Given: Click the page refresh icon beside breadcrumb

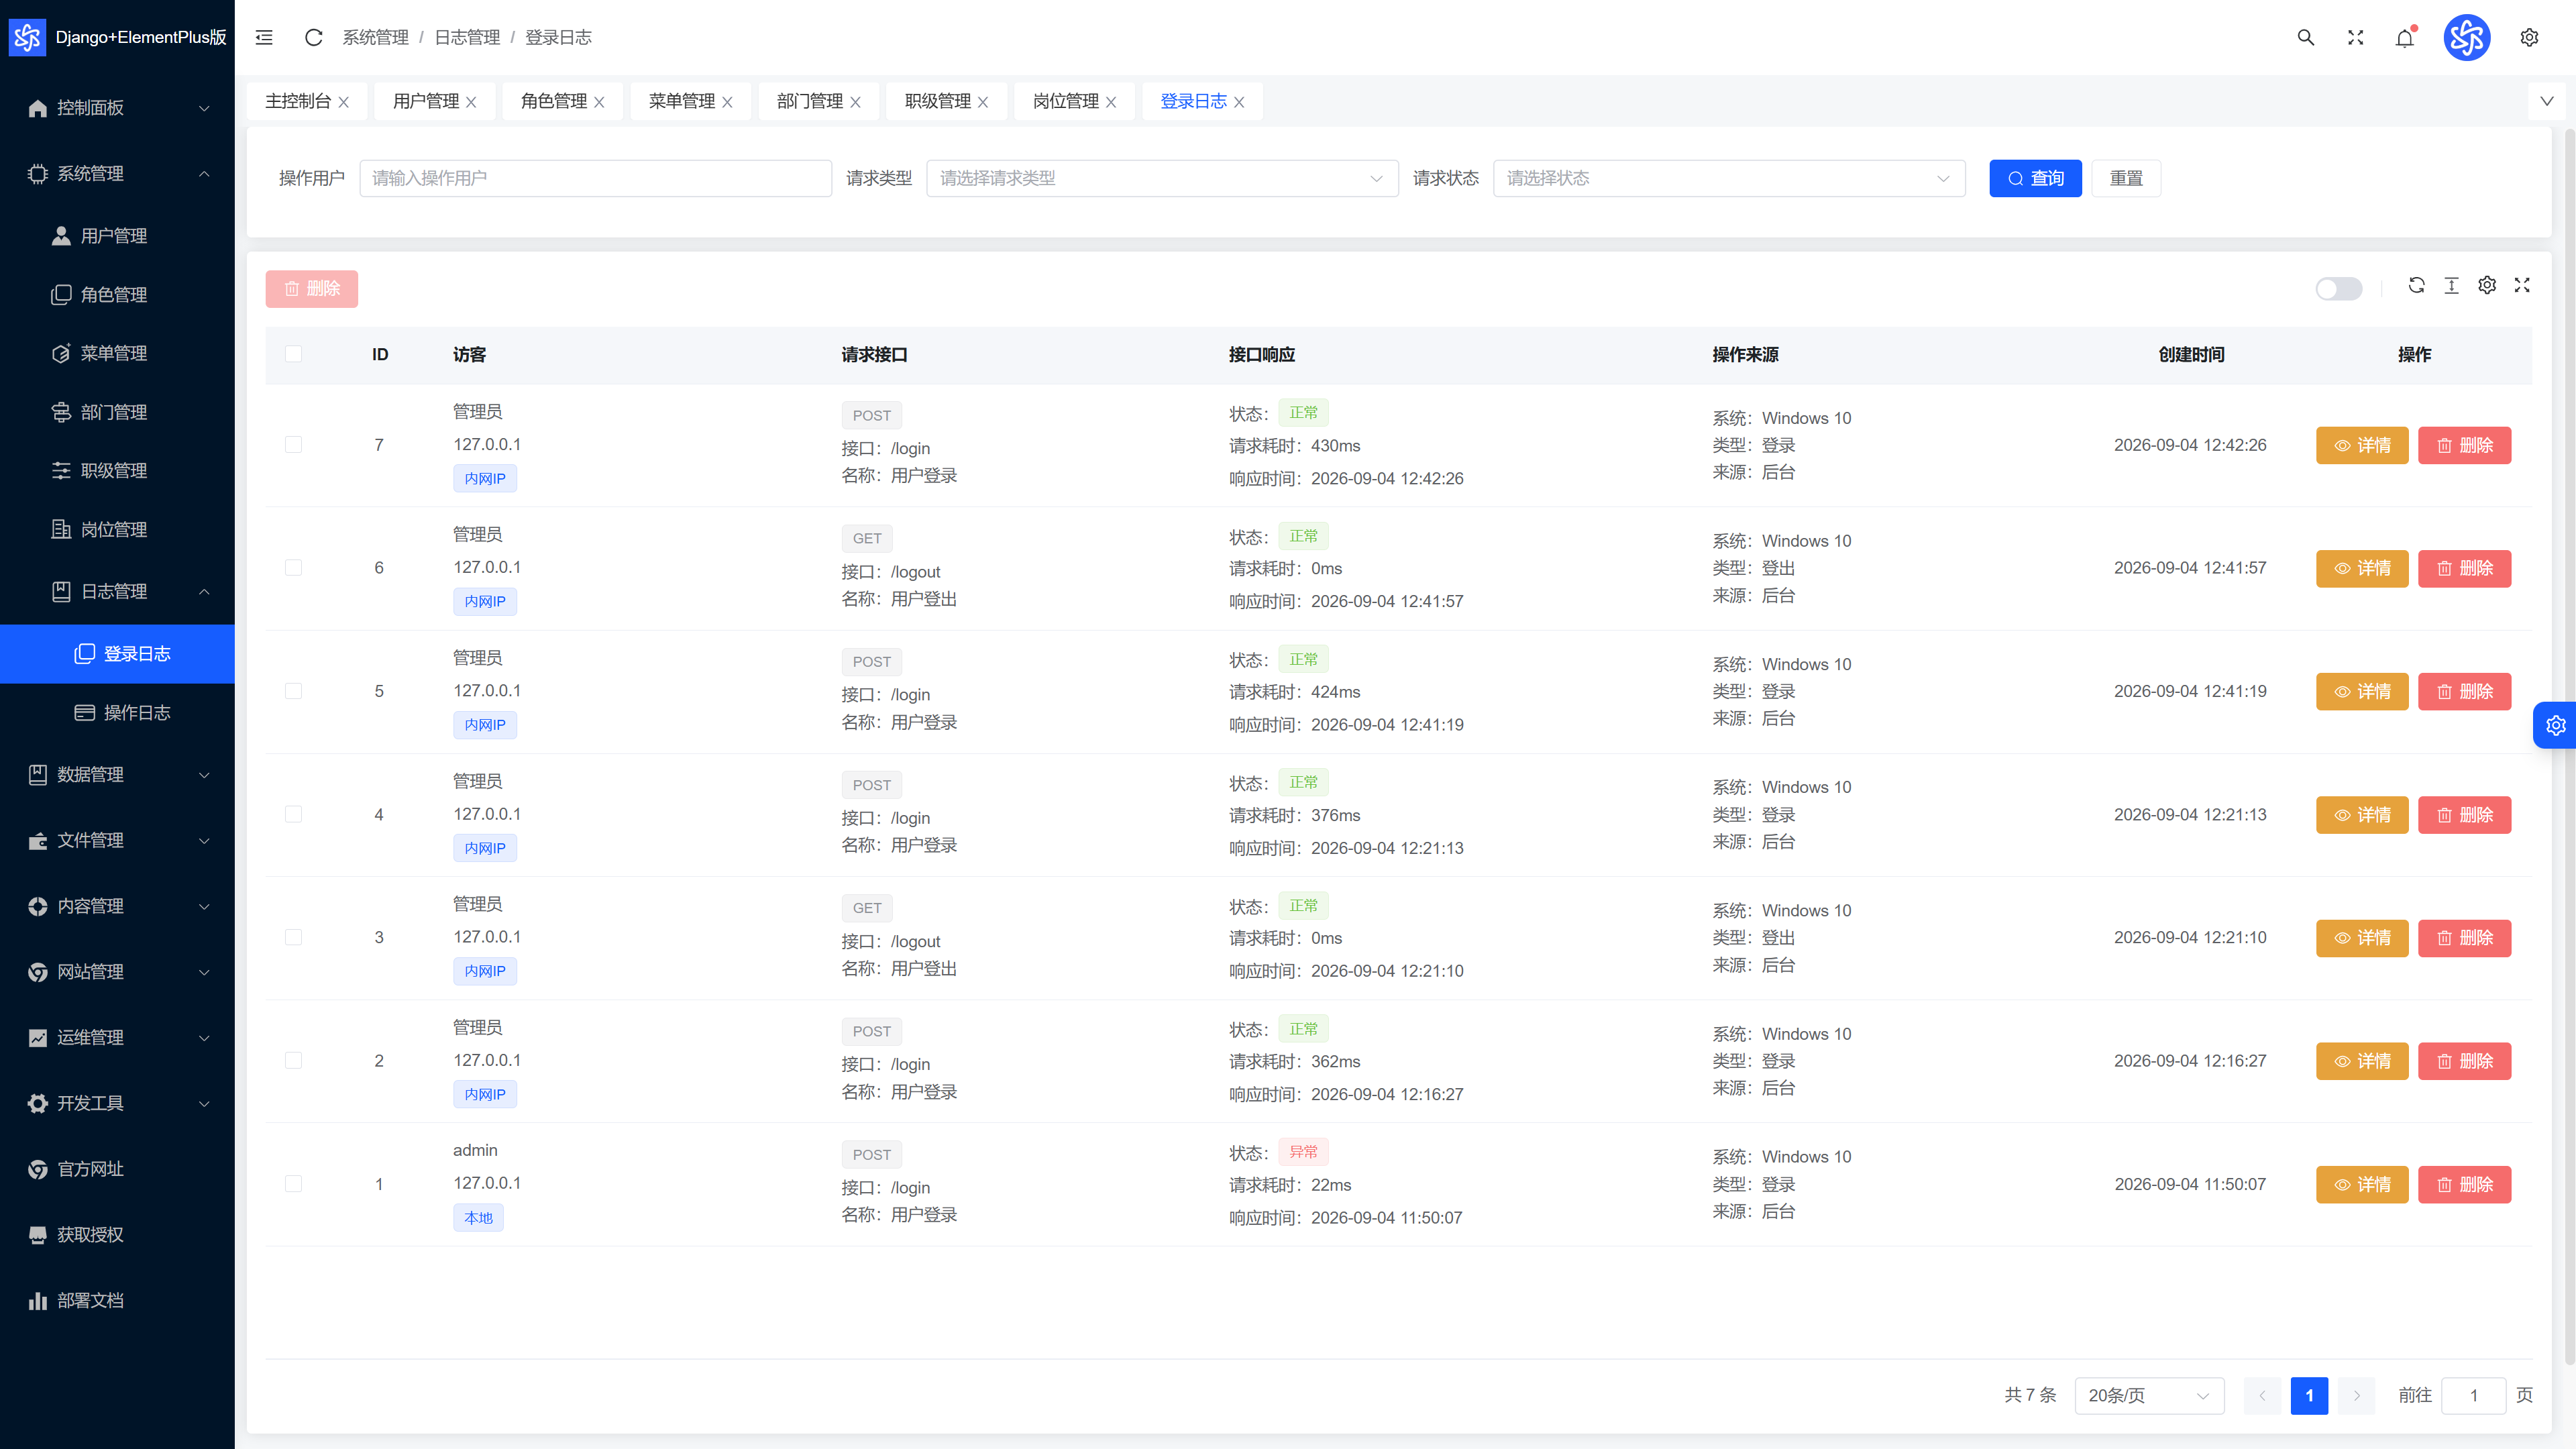Looking at the screenshot, I should [x=313, y=37].
